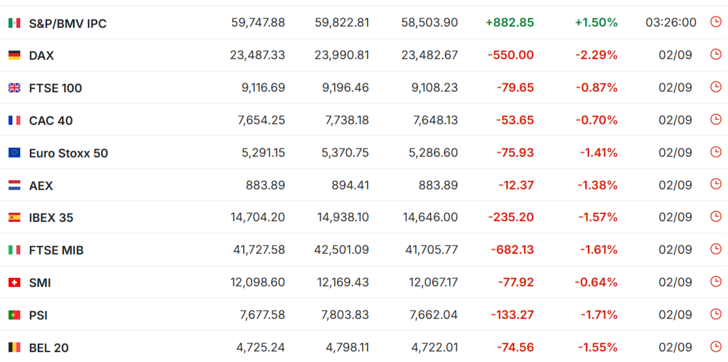Open the FTSE MIB index link
Viewport: 728px width, 362px height.
click(x=56, y=251)
